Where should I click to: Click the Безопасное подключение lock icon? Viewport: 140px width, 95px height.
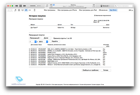pyautogui.click(x=95, y=15)
